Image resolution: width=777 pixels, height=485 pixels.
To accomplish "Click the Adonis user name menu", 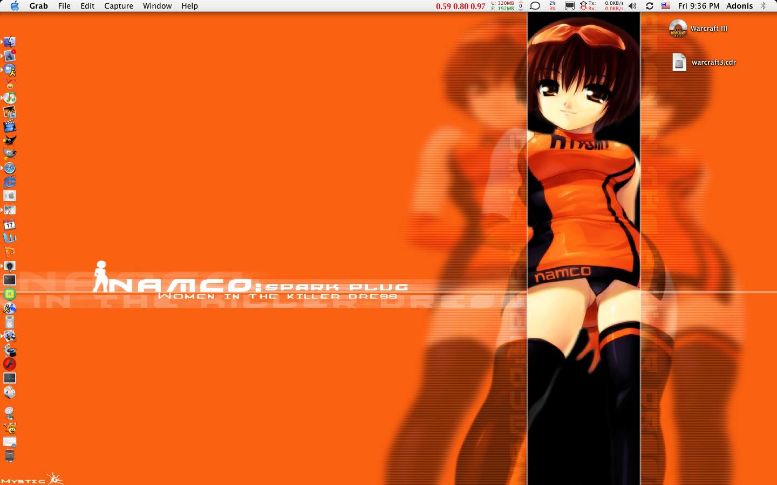I will tap(739, 6).
